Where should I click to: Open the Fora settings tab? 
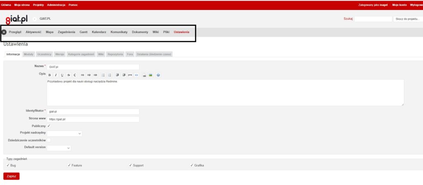(130, 54)
